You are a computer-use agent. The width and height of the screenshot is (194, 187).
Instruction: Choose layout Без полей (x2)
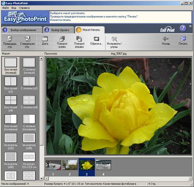pyautogui.click(x=11, y=85)
